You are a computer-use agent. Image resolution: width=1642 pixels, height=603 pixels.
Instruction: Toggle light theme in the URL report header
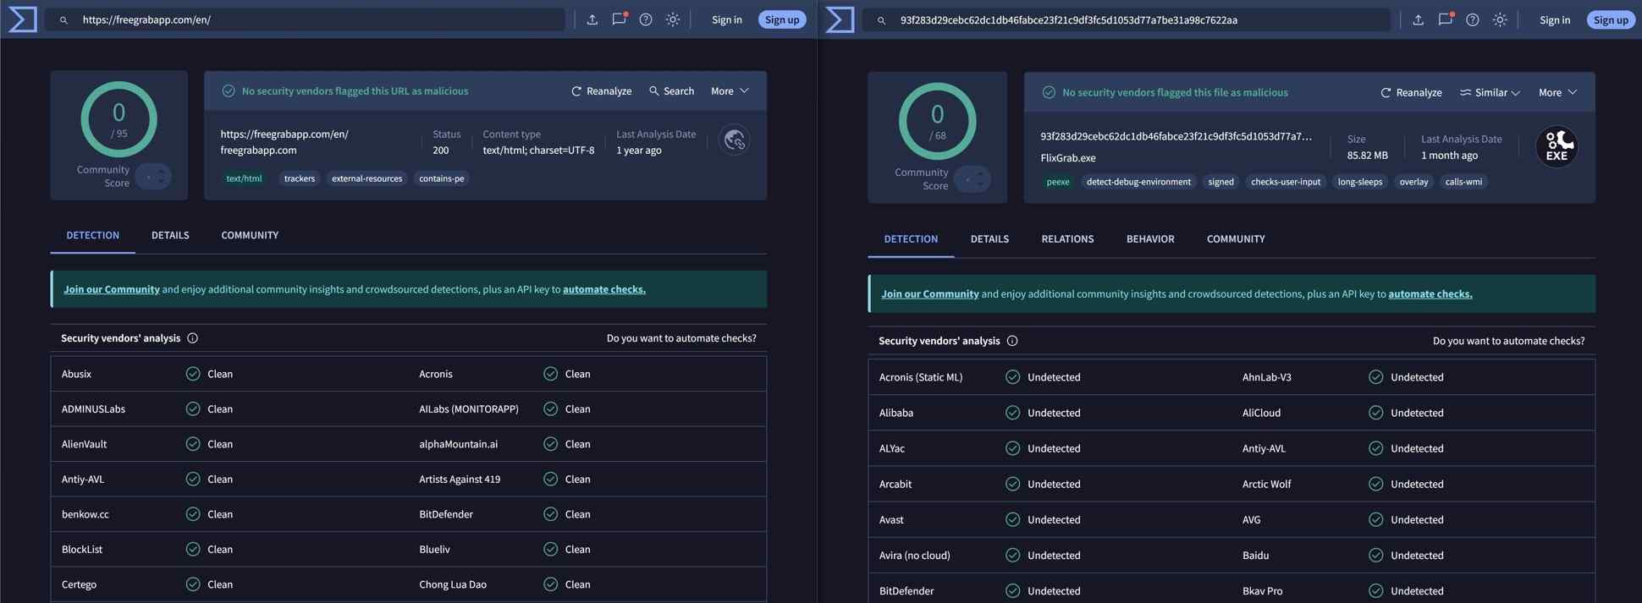pyautogui.click(x=673, y=19)
